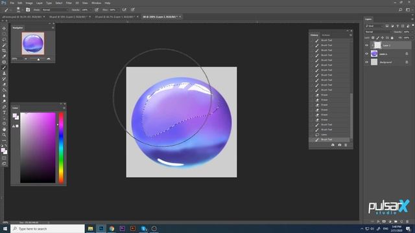
Task: Select the Hand tool
Action: pyautogui.click(x=4, y=129)
